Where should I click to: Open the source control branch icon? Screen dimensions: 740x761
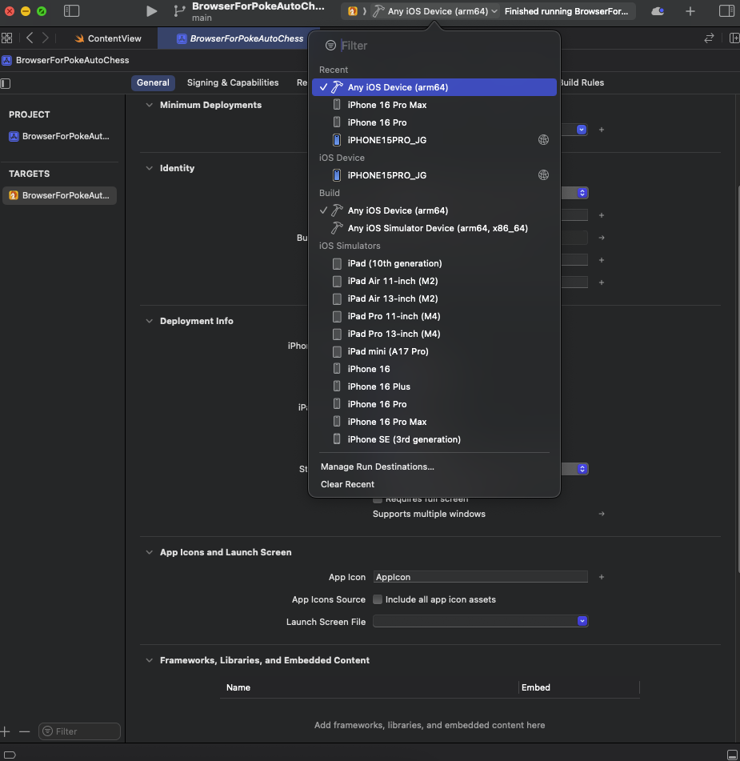pyautogui.click(x=179, y=11)
